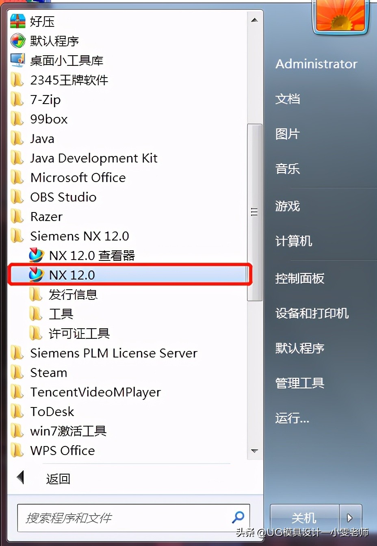Open 音乐 from right pane
This screenshot has width=377, height=546.
click(x=288, y=169)
